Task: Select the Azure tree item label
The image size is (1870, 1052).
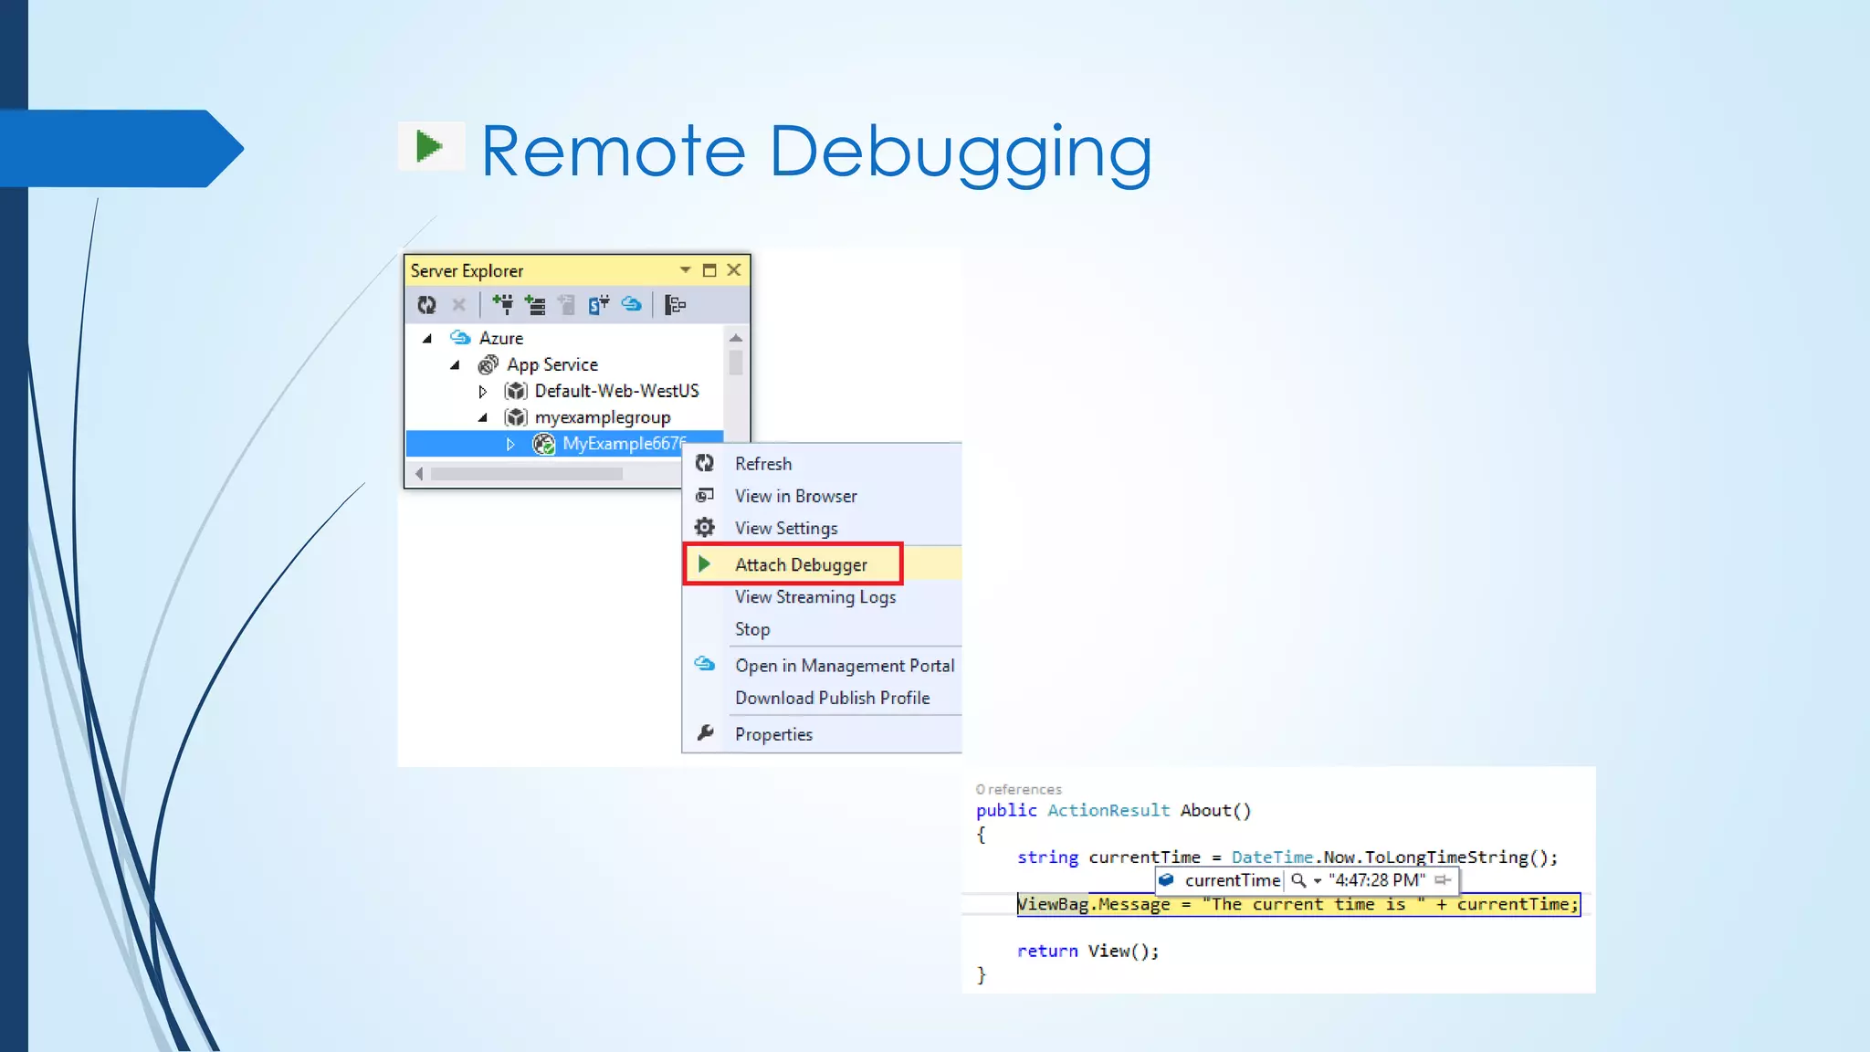Action: tap(501, 338)
